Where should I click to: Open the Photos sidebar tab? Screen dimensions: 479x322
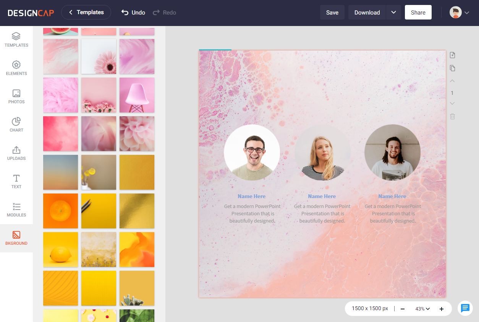[x=16, y=97]
